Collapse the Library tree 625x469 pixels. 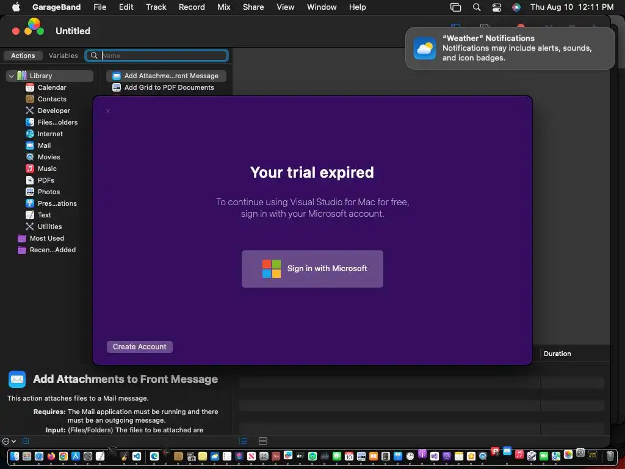(x=11, y=76)
